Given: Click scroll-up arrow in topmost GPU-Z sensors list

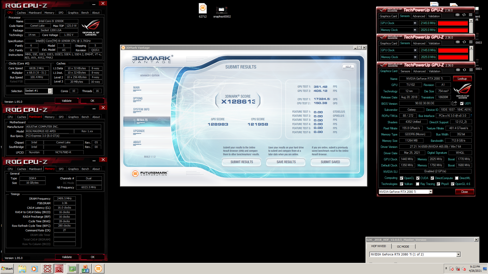Looking at the screenshot, I should [x=471, y=21].
